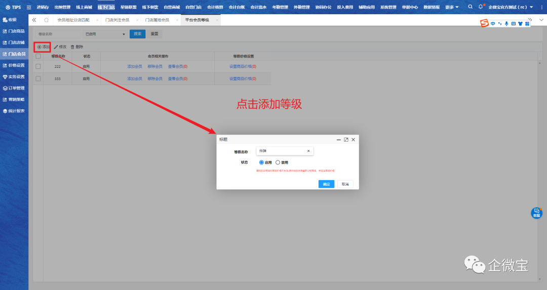Select the 启用 radio button in dialog
The height and width of the screenshot is (290, 547).
(261, 162)
